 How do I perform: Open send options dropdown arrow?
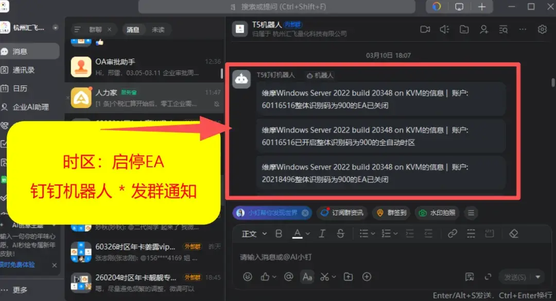coord(538,277)
